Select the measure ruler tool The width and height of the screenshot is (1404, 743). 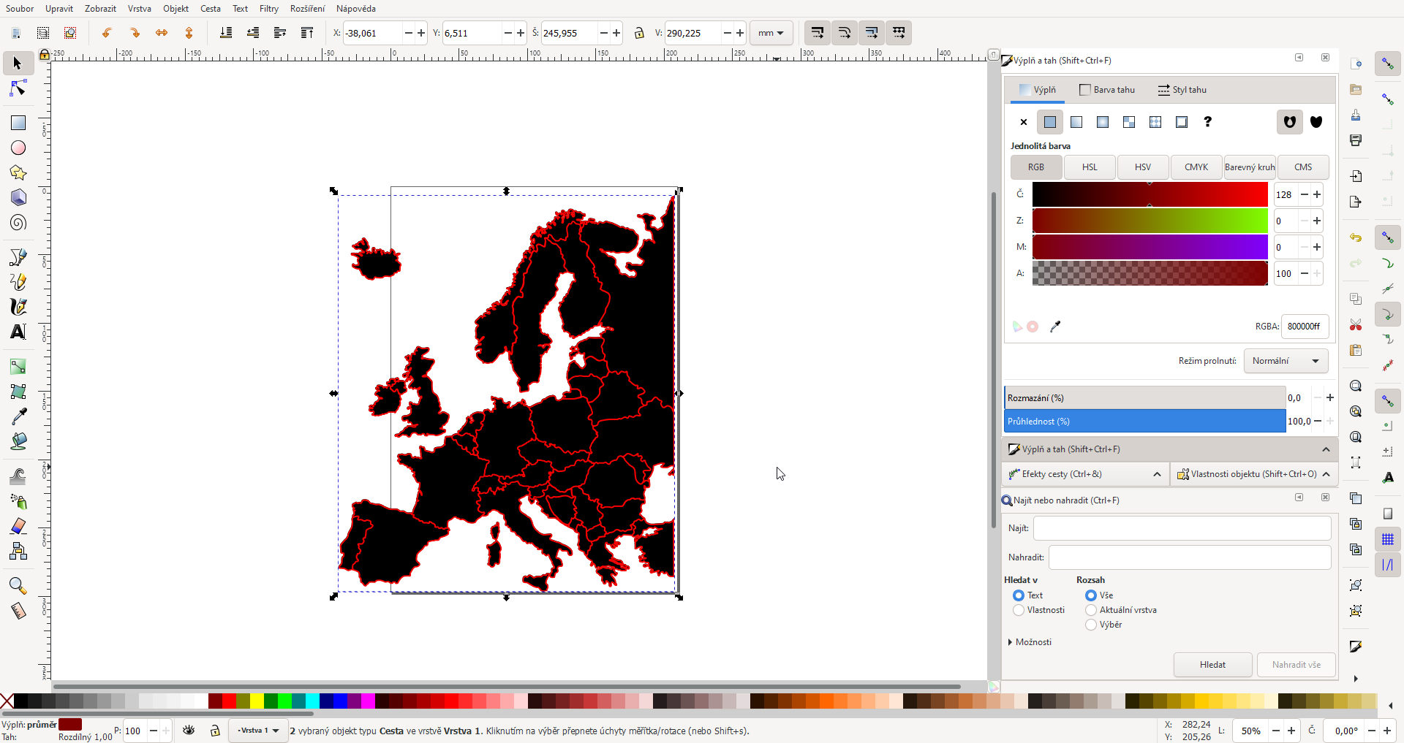pos(18,611)
